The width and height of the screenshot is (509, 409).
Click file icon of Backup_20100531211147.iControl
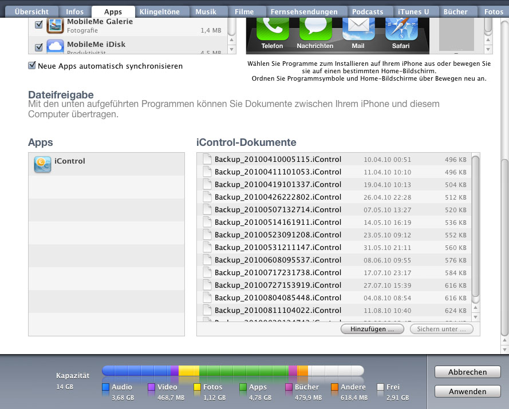[x=207, y=248]
